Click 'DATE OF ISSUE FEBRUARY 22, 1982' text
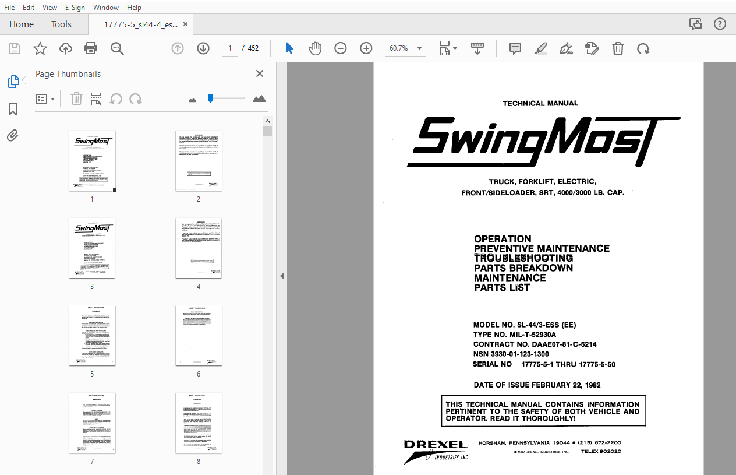This screenshot has height=475, width=736. (537, 385)
